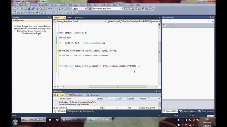The image size is (227, 127).
Task: Click the Increase Indent editor icon
Action: (x=37, y=13)
